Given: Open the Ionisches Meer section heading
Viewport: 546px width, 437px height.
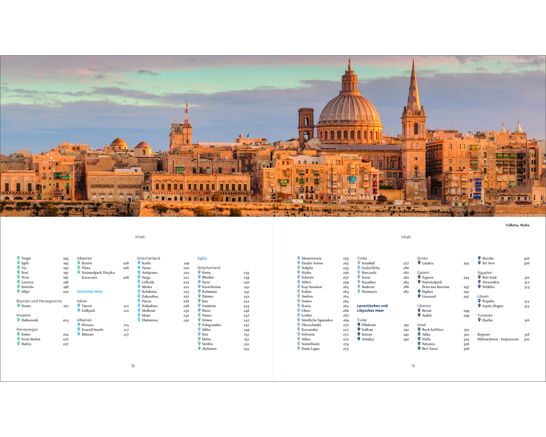Looking at the screenshot, I should coord(90,292).
